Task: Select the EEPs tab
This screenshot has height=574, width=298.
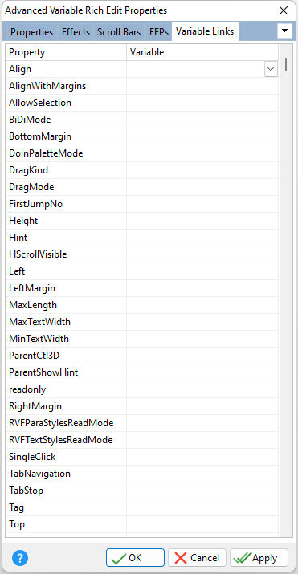Action: tap(159, 32)
